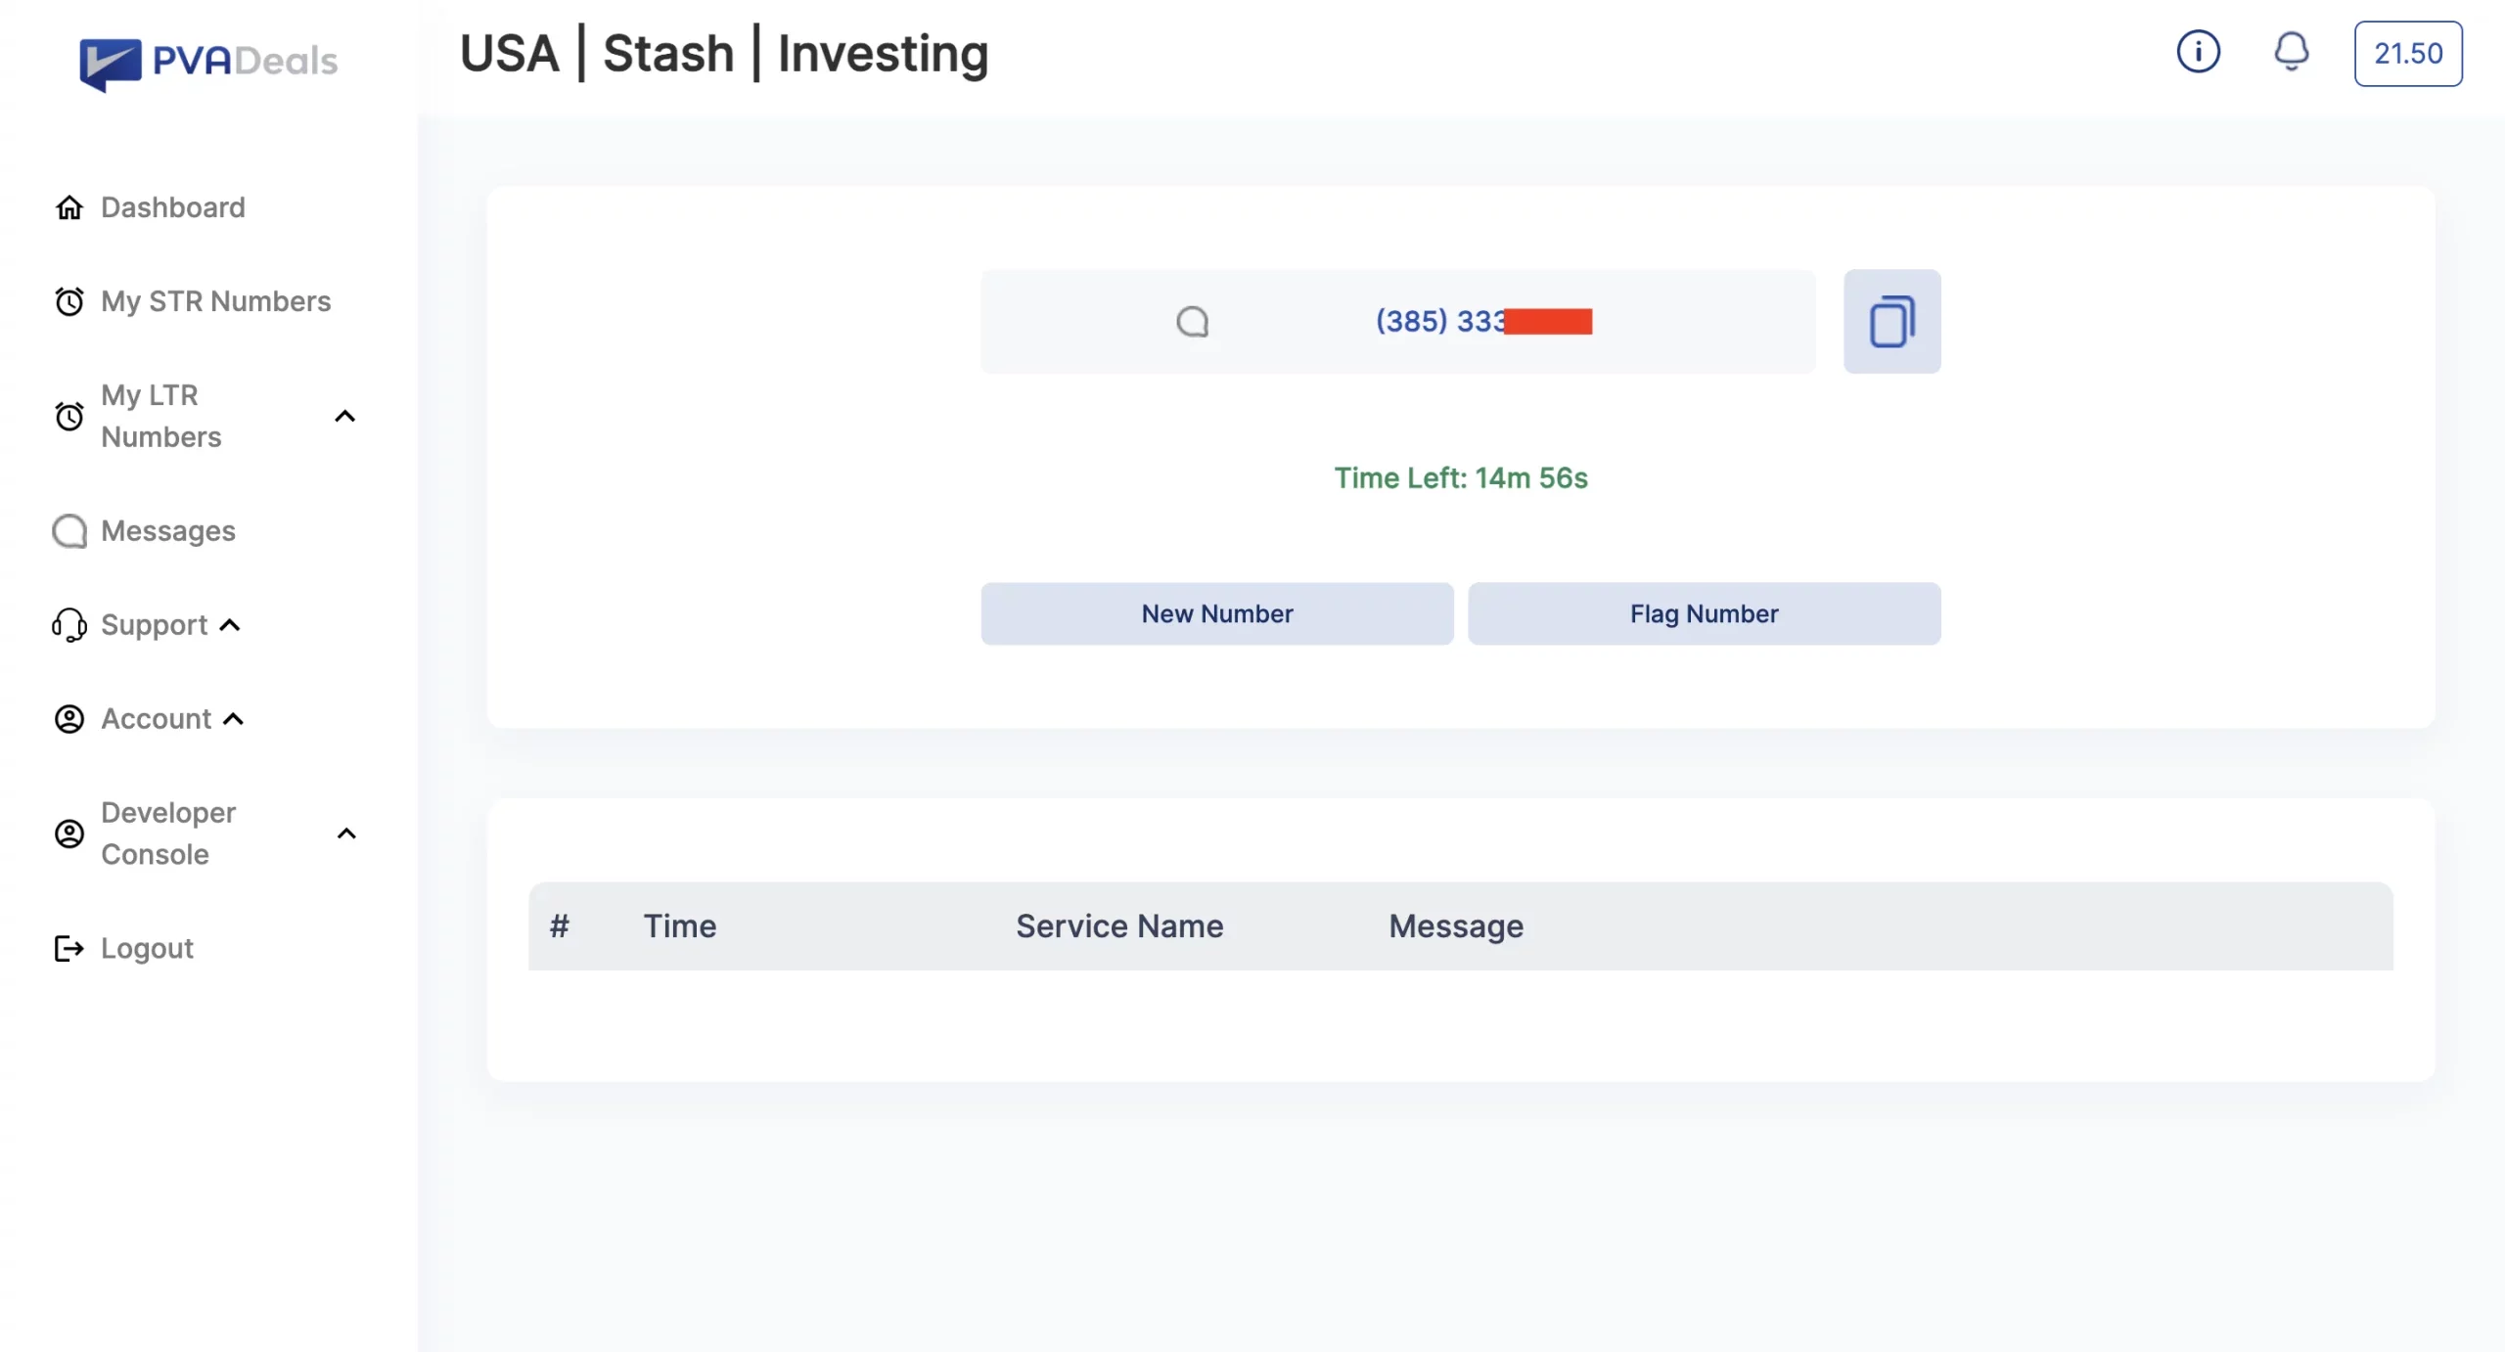The width and height of the screenshot is (2505, 1352).
Task: Click the Service Name column header
Action: [x=1119, y=926]
